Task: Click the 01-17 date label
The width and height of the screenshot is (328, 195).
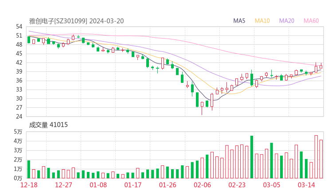Action: [133, 185]
